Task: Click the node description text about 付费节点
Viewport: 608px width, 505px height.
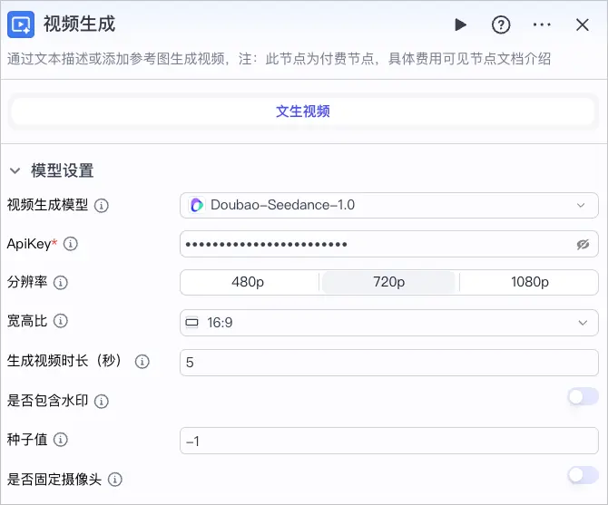Action: pos(279,59)
